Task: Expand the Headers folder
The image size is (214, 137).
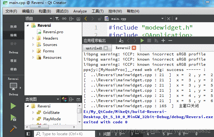Action: pos(33,38)
